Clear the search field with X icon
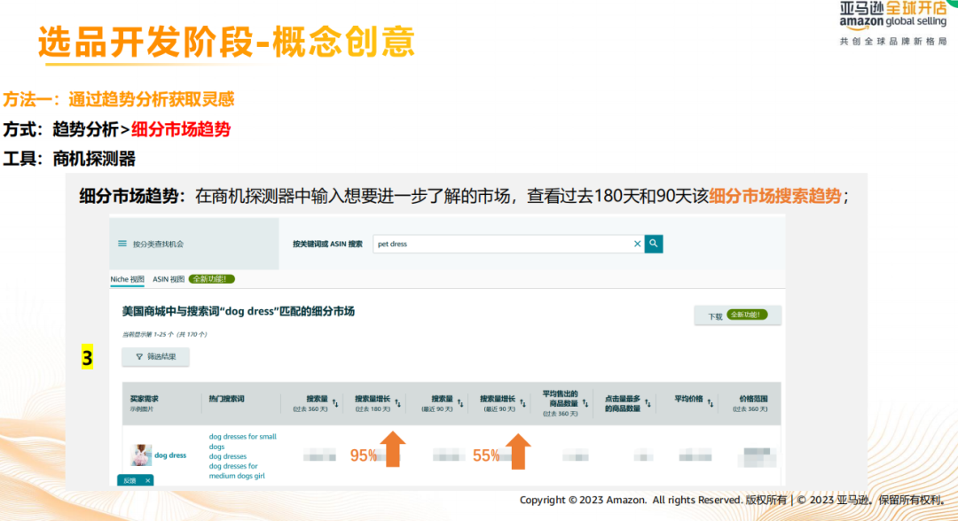Screen dimensions: 958x521 point(636,244)
